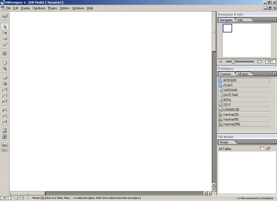The width and height of the screenshot is (277, 201).
Task: Select the Pointer tool
Action: coord(4,27)
